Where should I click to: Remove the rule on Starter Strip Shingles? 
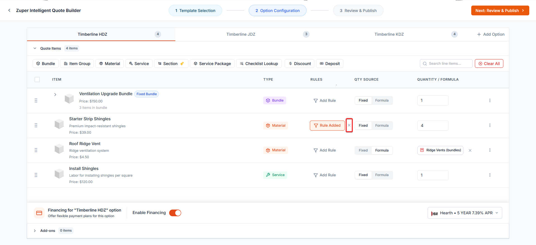coord(349,125)
